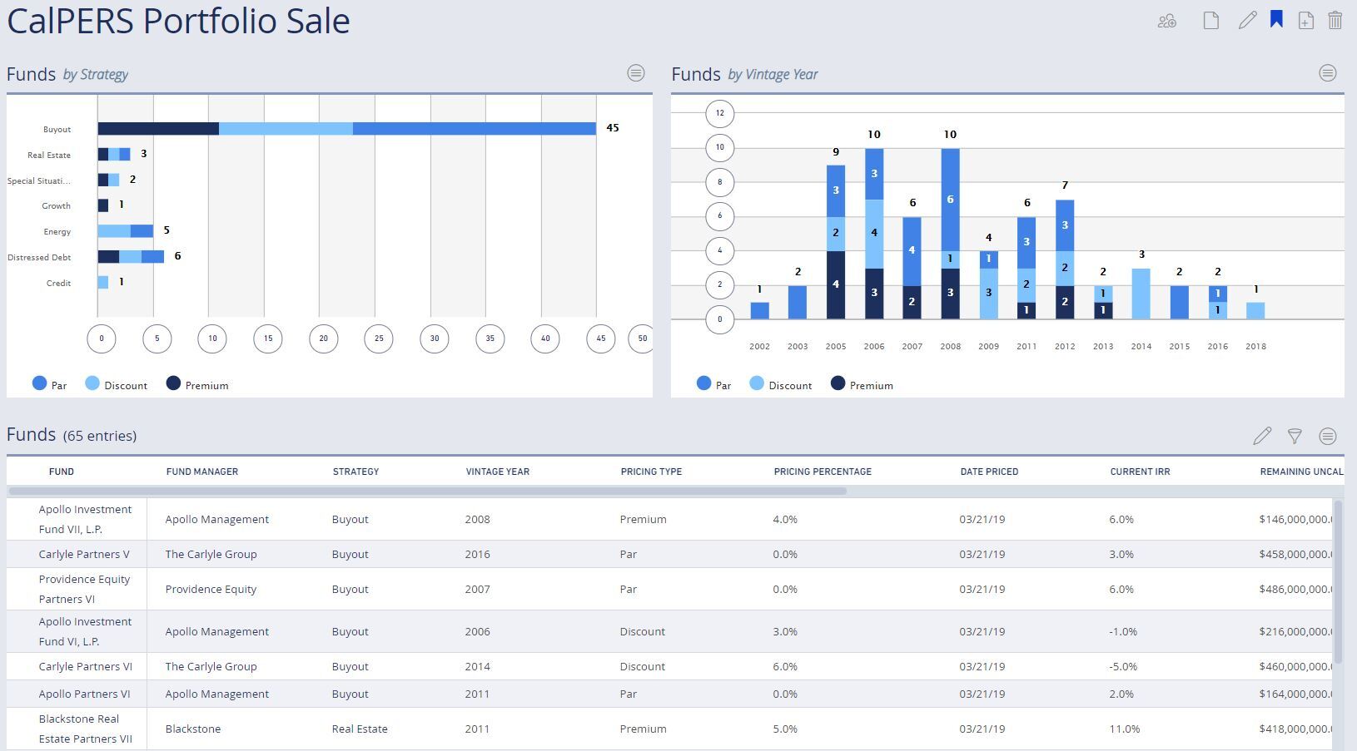Click the Credit strategy bar
The width and height of the screenshot is (1357, 751).
click(103, 283)
